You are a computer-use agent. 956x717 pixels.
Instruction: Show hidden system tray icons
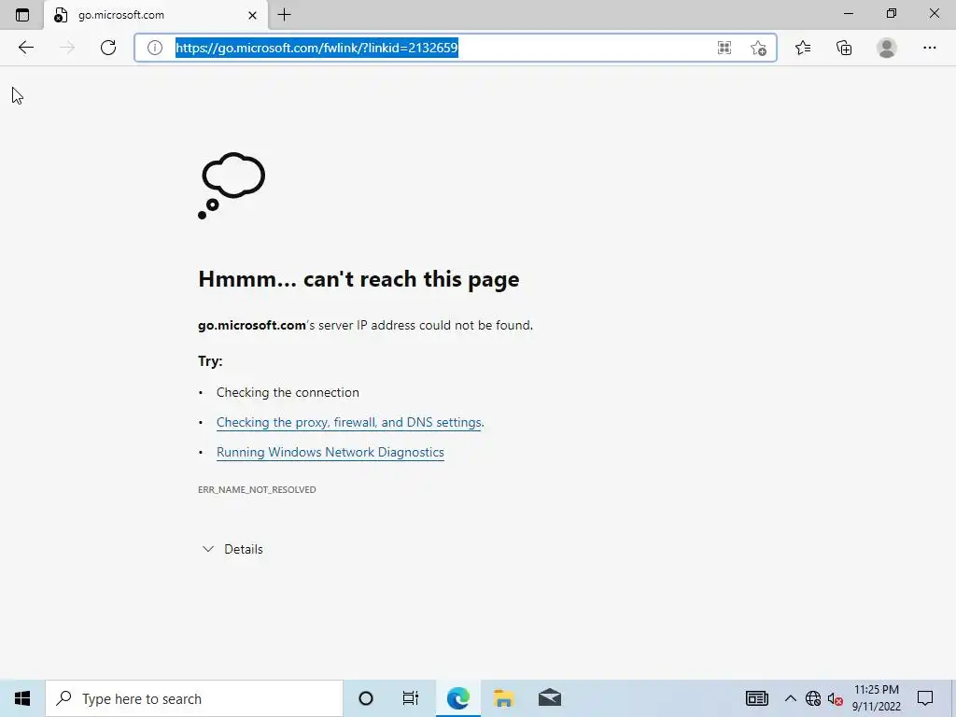790,698
